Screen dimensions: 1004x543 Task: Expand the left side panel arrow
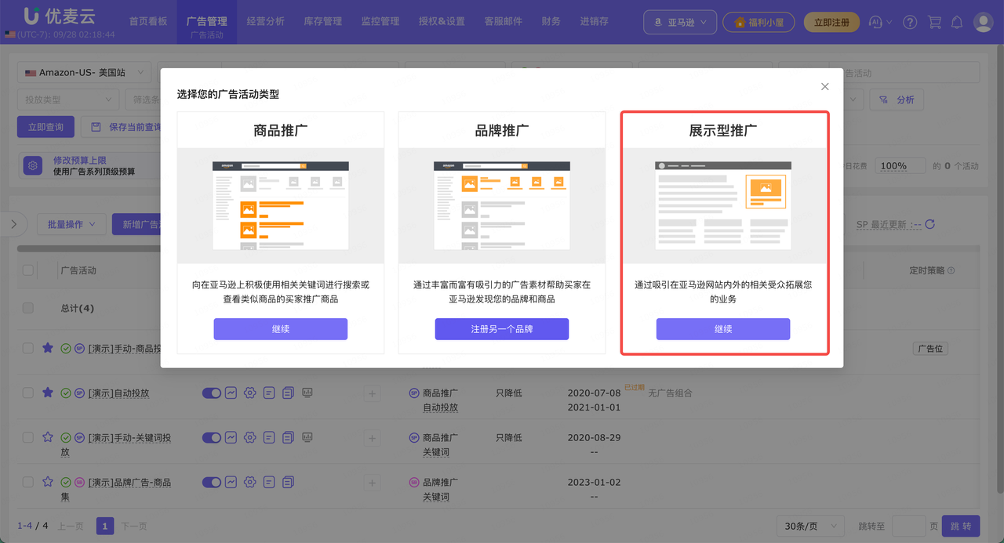(13, 224)
